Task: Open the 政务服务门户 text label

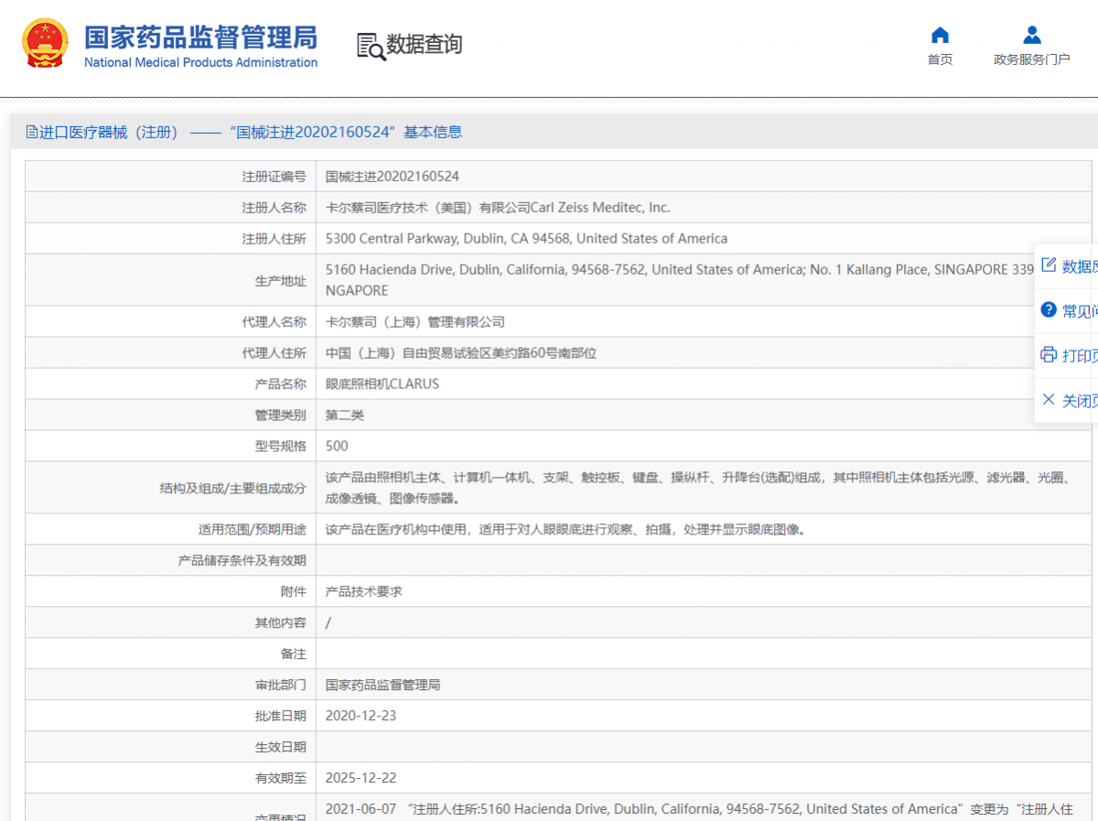Action: (1031, 59)
